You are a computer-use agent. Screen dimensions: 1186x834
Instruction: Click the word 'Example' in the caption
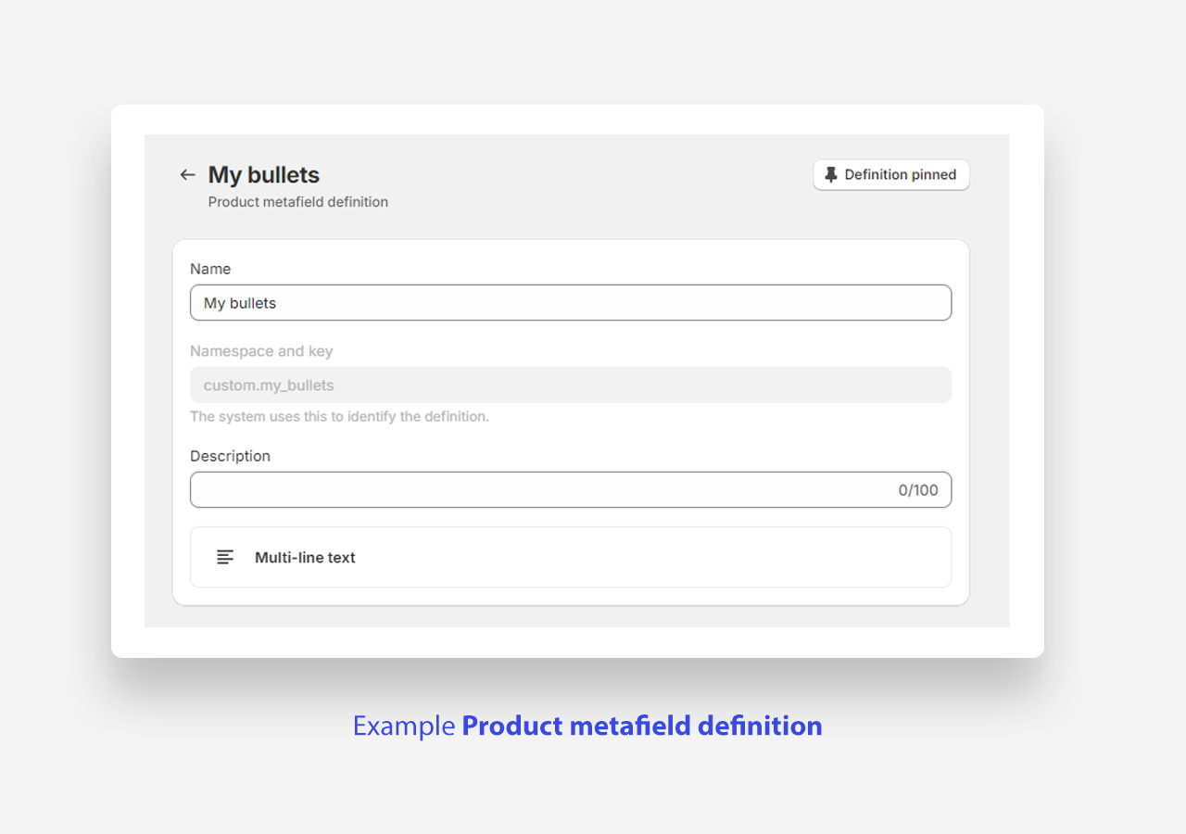[404, 726]
